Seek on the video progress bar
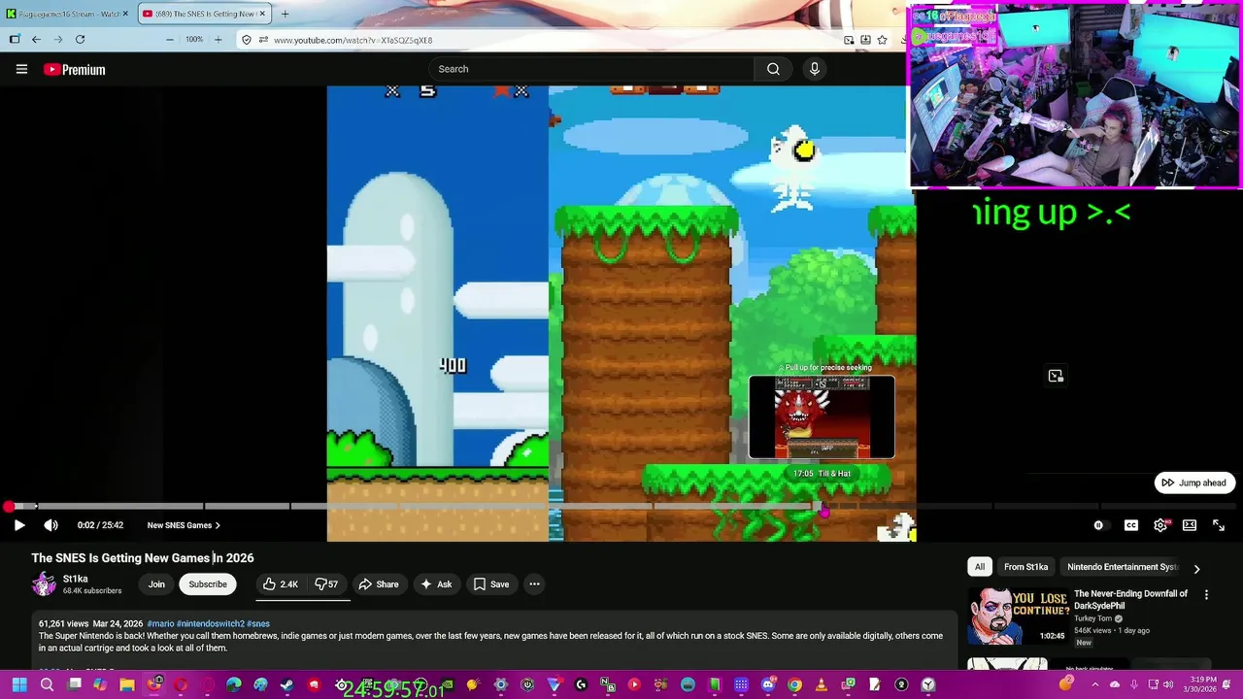Screen dimensions: 1243x699 (x=621, y=506)
